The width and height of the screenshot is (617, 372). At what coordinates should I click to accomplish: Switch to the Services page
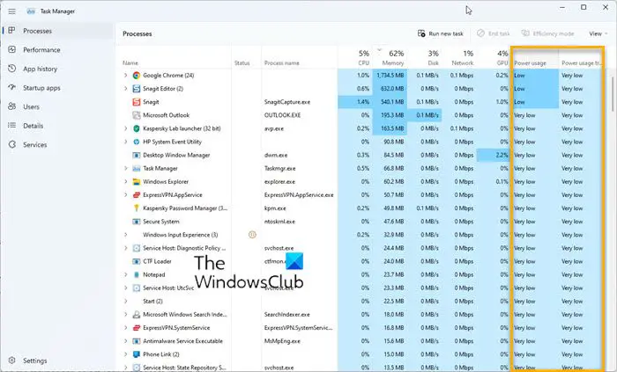[34, 145]
